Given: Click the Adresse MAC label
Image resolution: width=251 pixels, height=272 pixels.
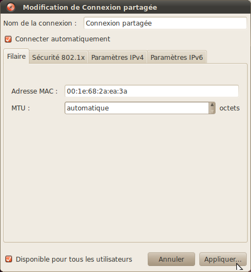Looking at the screenshot, I should 34,91.
